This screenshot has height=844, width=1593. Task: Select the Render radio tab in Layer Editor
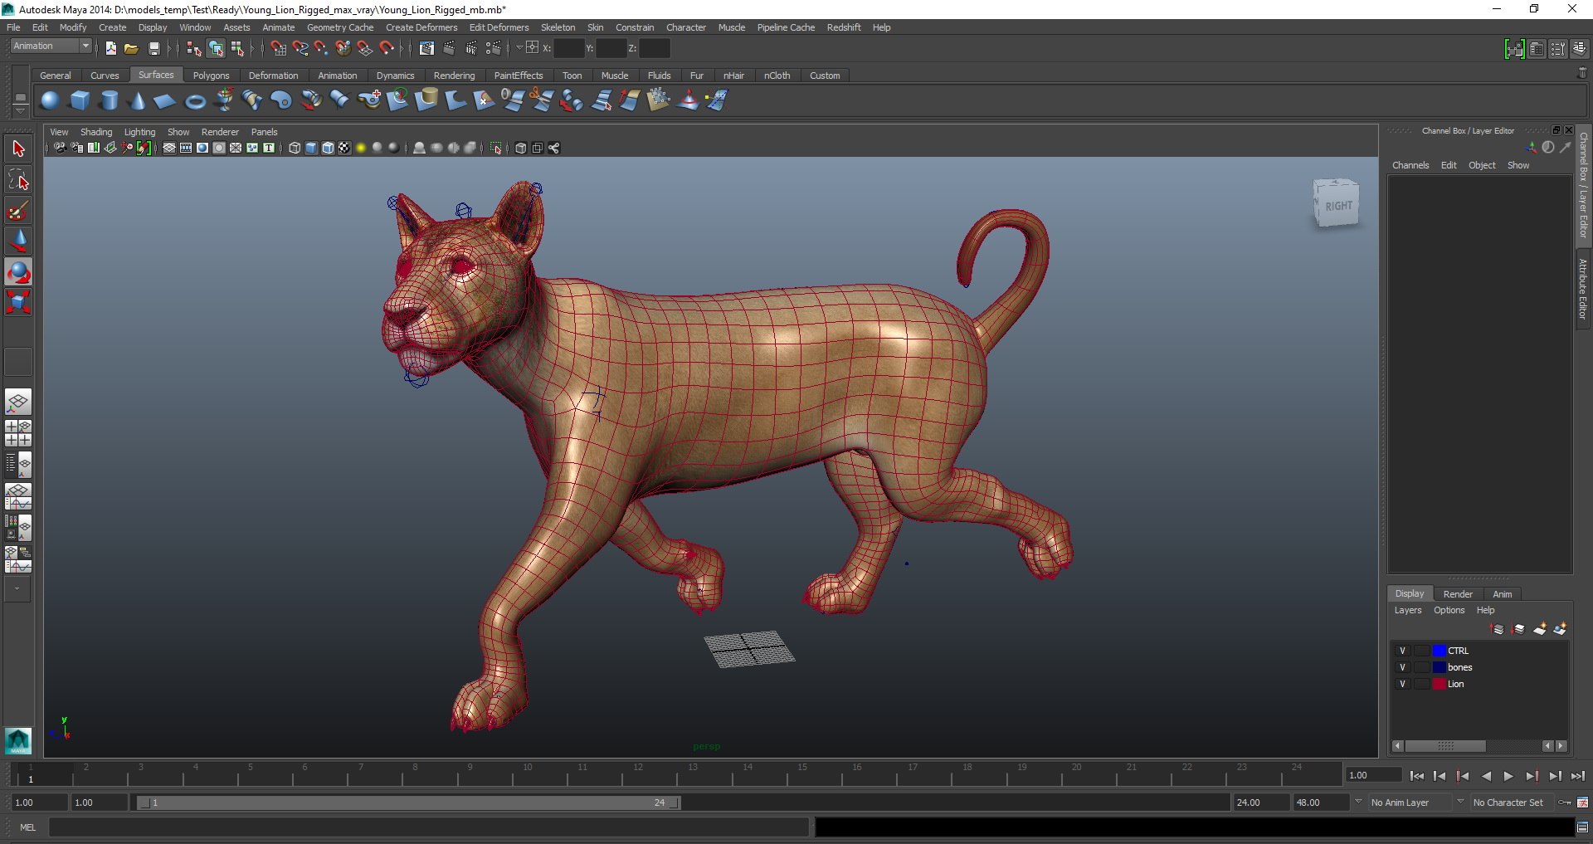pyautogui.click(x=1458, y=594)
